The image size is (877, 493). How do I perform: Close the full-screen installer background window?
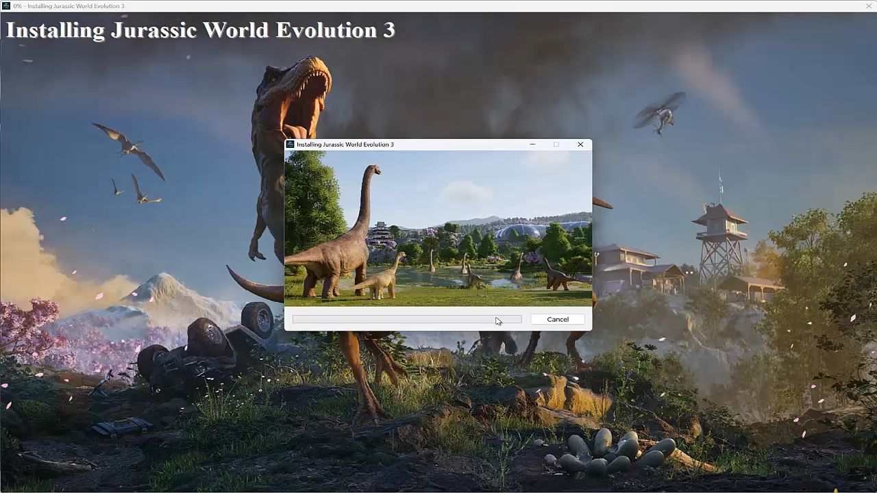point(869,6)
